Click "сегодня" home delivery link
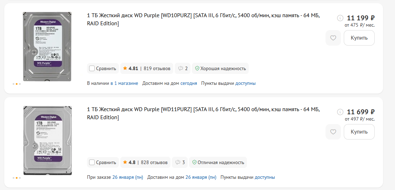This screenshot has height=190, width=395. (x=189, y=83)
